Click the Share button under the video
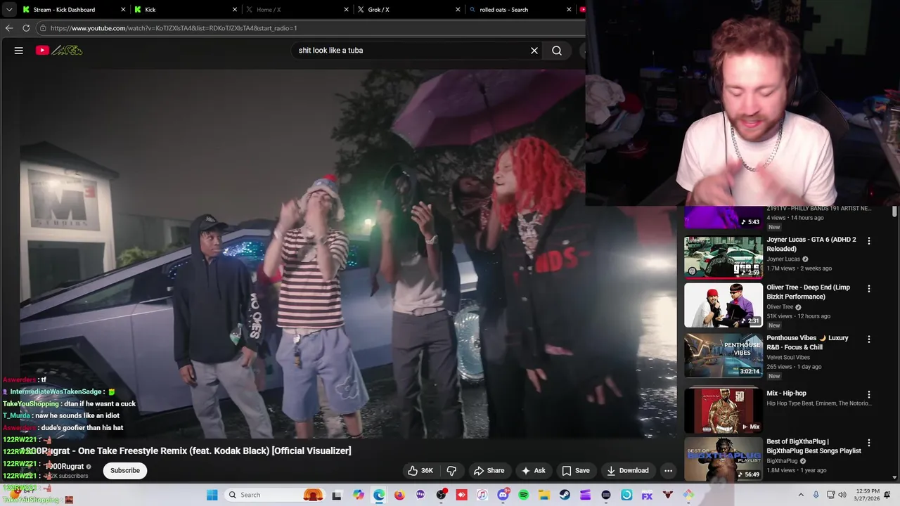The width and height of the screenshot is (900, 506). coord(489,470)
